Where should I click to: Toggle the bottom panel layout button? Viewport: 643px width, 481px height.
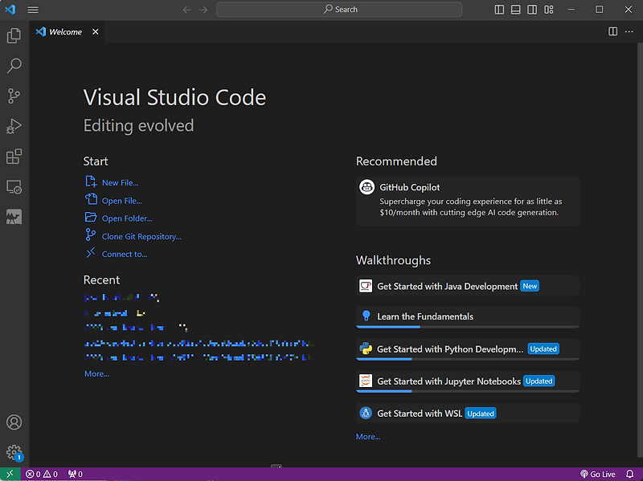click(x=516, y=10)
